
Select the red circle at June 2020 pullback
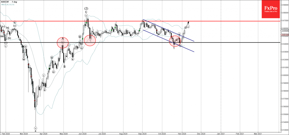coord(90,40)
